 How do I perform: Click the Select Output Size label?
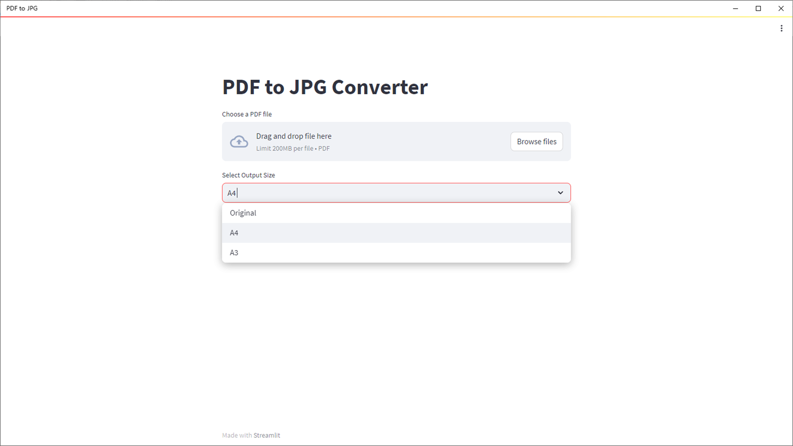pyautogui.click(x=248, y=175)
